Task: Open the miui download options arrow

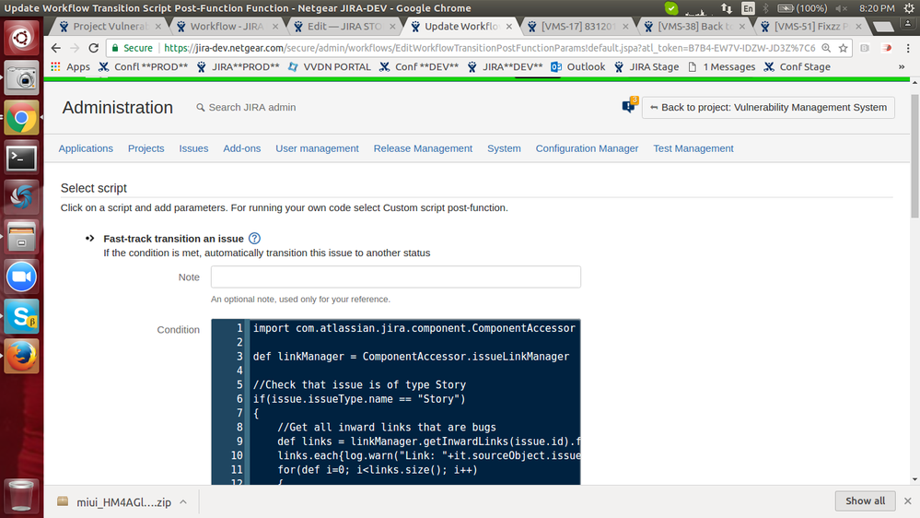Action: point(183,502)
